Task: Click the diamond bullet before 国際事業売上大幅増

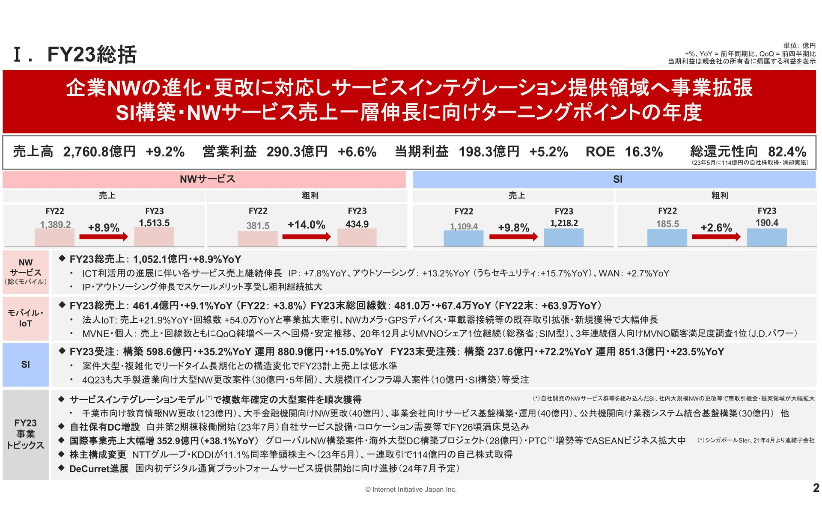Action: (x=62, y=440)
